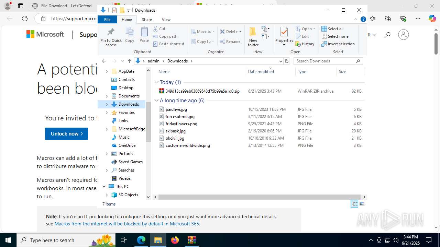This screenshot has width=440, height=247.
Task: Select Pictures in navigation pane
Action: 126,154
